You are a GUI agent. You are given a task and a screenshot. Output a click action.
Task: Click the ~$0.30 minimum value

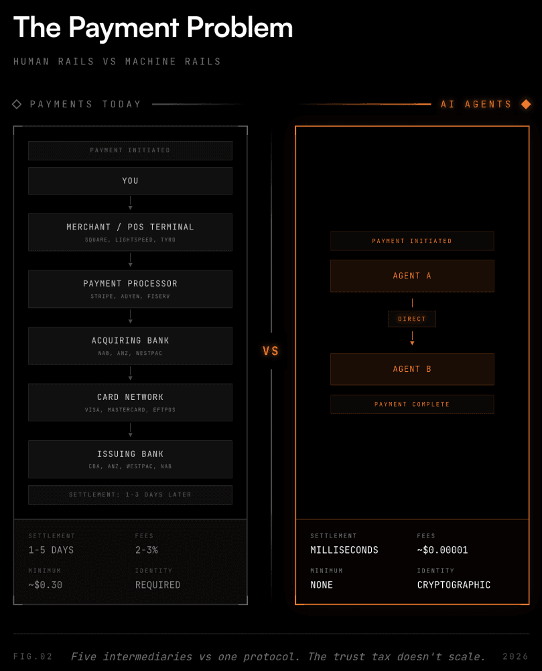(x=46, y=585)
